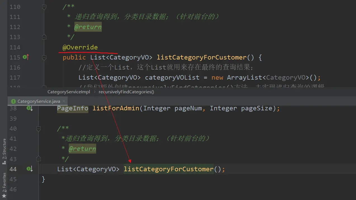
Task: Click the @return tag on line 112
Action: 88,27
